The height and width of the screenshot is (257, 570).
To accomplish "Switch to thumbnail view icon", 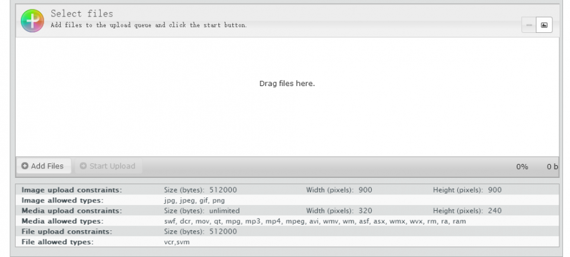I will click(x=544, y=25).
